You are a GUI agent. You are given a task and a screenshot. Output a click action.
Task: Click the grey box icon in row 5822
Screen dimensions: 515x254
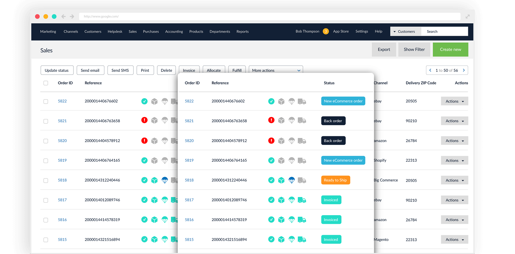pyautogui.click(x=281, y=101)
